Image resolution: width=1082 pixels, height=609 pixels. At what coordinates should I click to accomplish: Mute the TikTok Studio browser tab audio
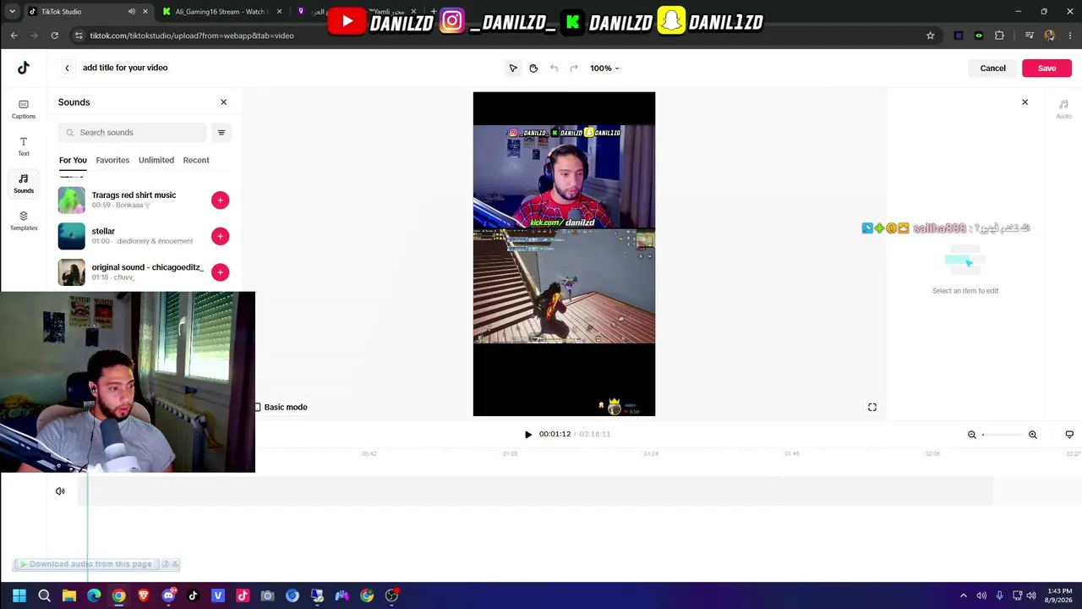[x=131, y=12]
